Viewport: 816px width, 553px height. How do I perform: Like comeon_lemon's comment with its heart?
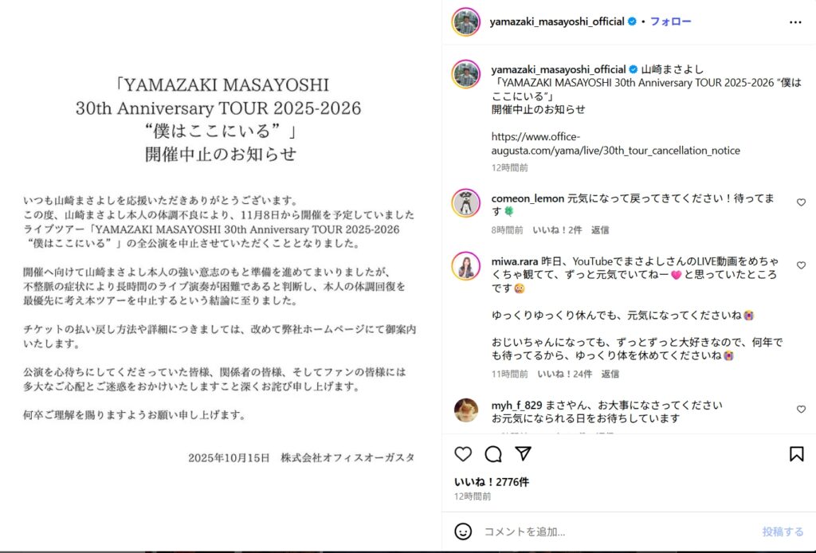[801, 202]
